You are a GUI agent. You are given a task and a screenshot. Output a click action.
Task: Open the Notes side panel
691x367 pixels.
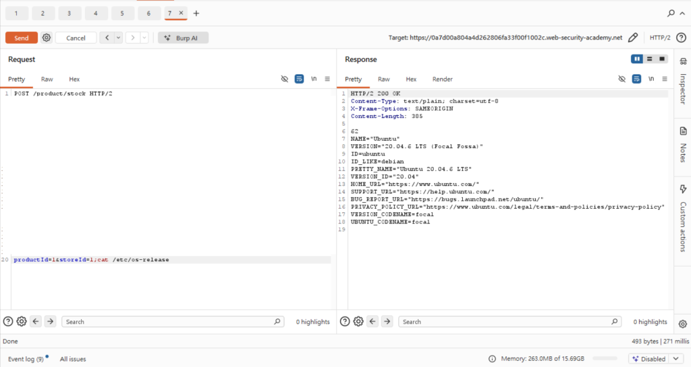(x=683, y=145)
